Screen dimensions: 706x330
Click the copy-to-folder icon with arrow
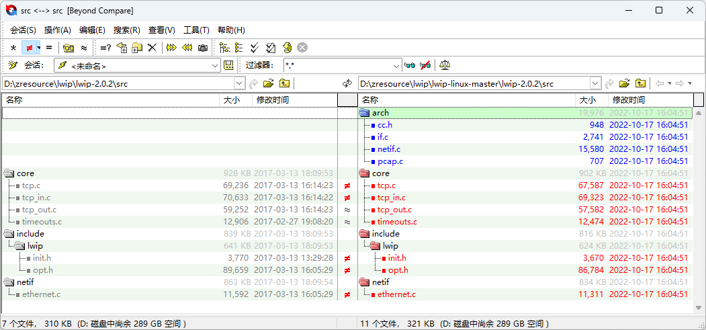point(122,48)
